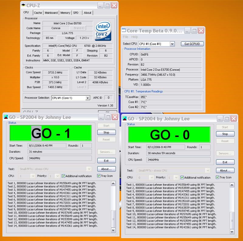Expand the Test dropdown in GO - 0 window

(x=208, y=171)
